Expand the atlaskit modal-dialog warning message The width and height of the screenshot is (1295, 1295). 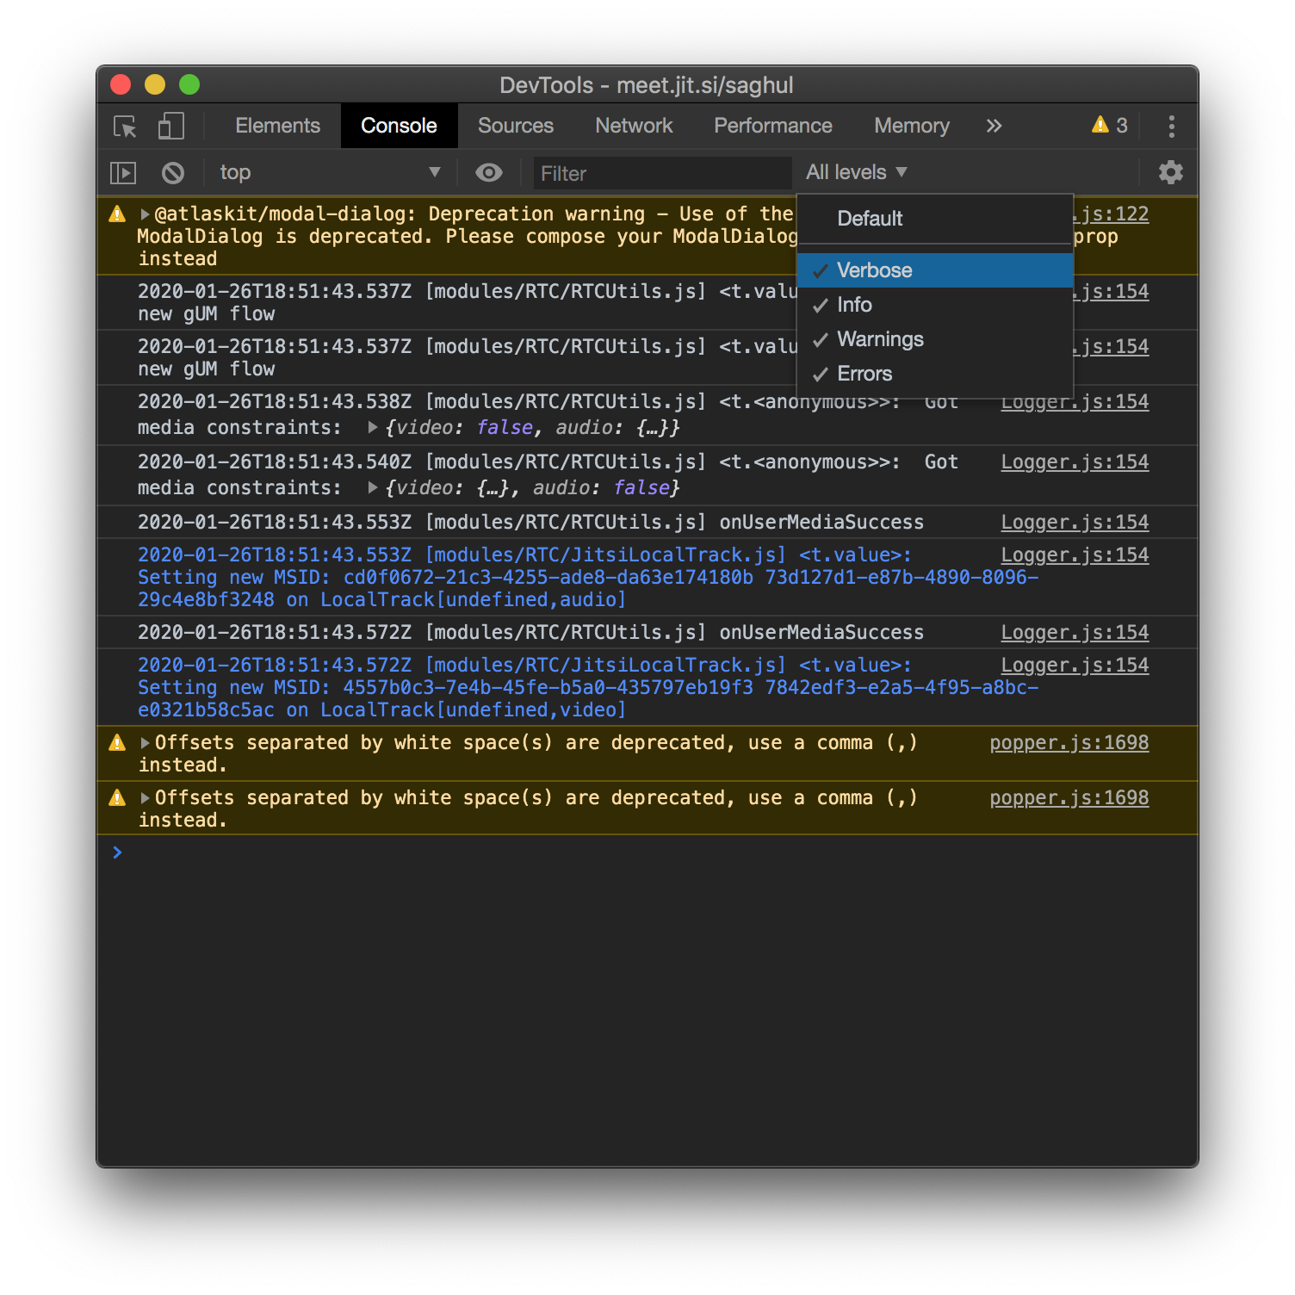145,214
